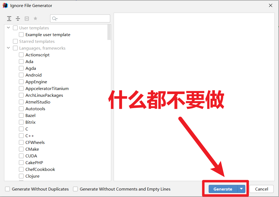Collapse the User templates group
This screenshot has height=197, width=279.
click(x=8, y=28)
